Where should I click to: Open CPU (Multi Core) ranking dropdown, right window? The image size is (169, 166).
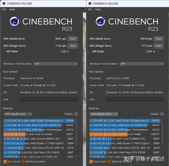(104, 114)
